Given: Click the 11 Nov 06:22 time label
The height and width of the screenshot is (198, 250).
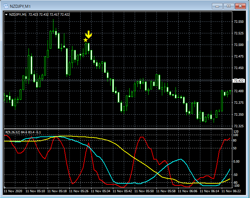Looking at the screenshot, I should point(231,191).
